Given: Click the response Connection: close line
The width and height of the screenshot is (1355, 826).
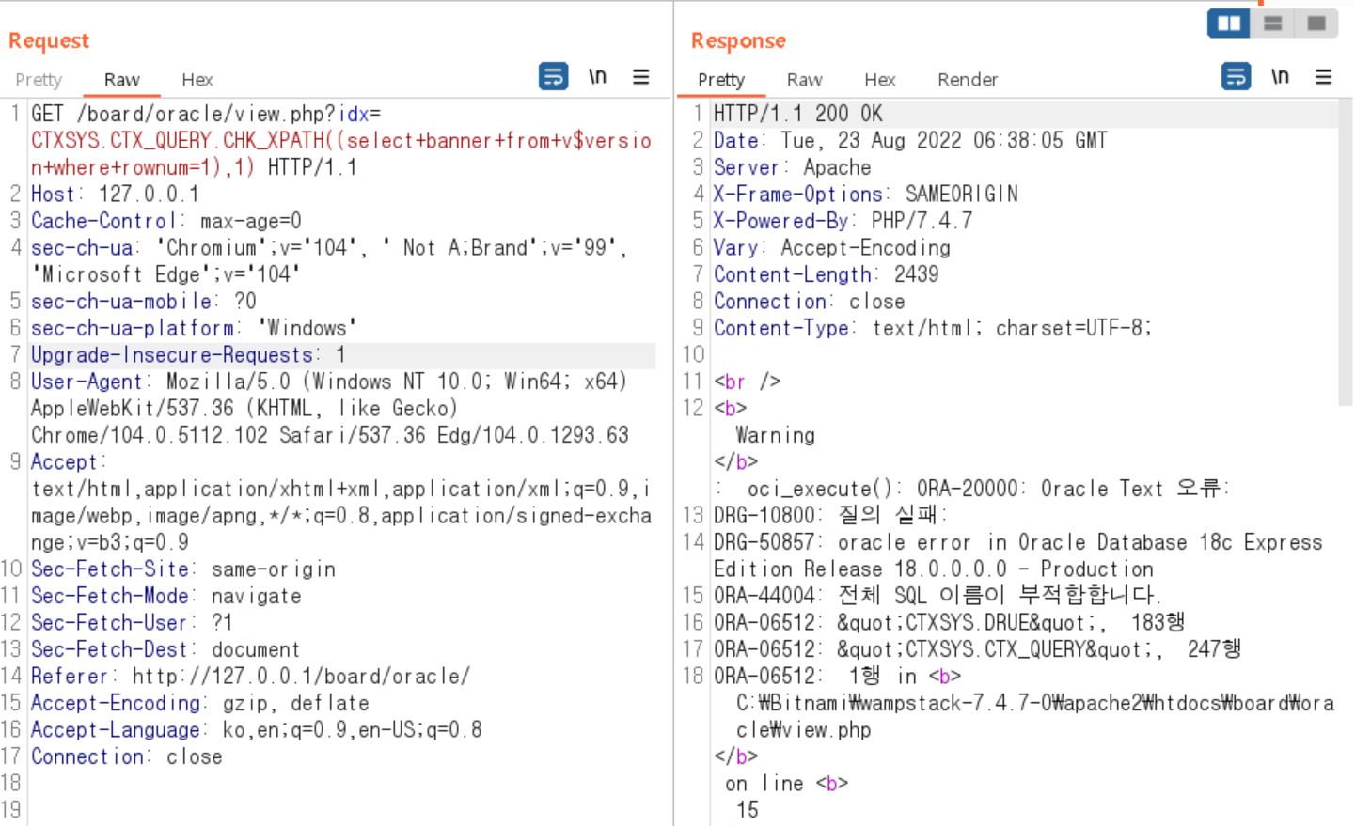Looking at the screenshot, I should click(809, 302).
